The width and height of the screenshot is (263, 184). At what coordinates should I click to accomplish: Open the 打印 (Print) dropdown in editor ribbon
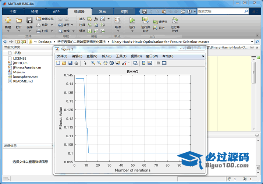coord(51,31)
